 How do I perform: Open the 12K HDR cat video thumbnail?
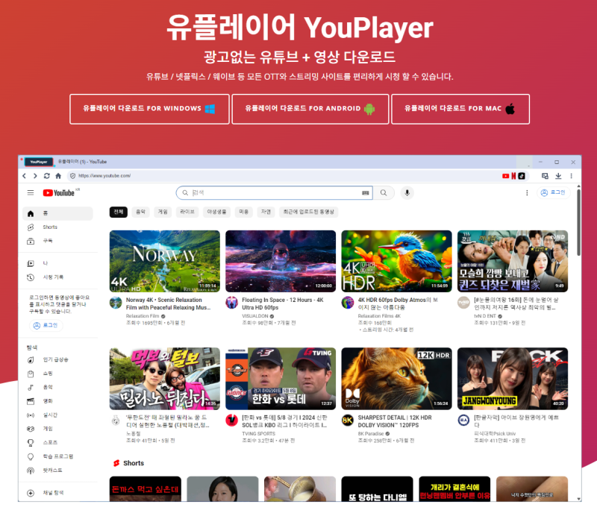tap(396, 379)
